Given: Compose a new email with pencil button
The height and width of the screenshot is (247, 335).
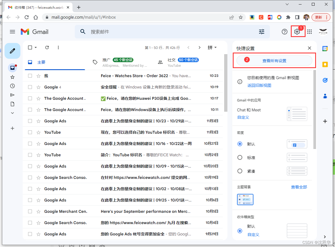Looking at the screenshot, I should pos(13,51).
